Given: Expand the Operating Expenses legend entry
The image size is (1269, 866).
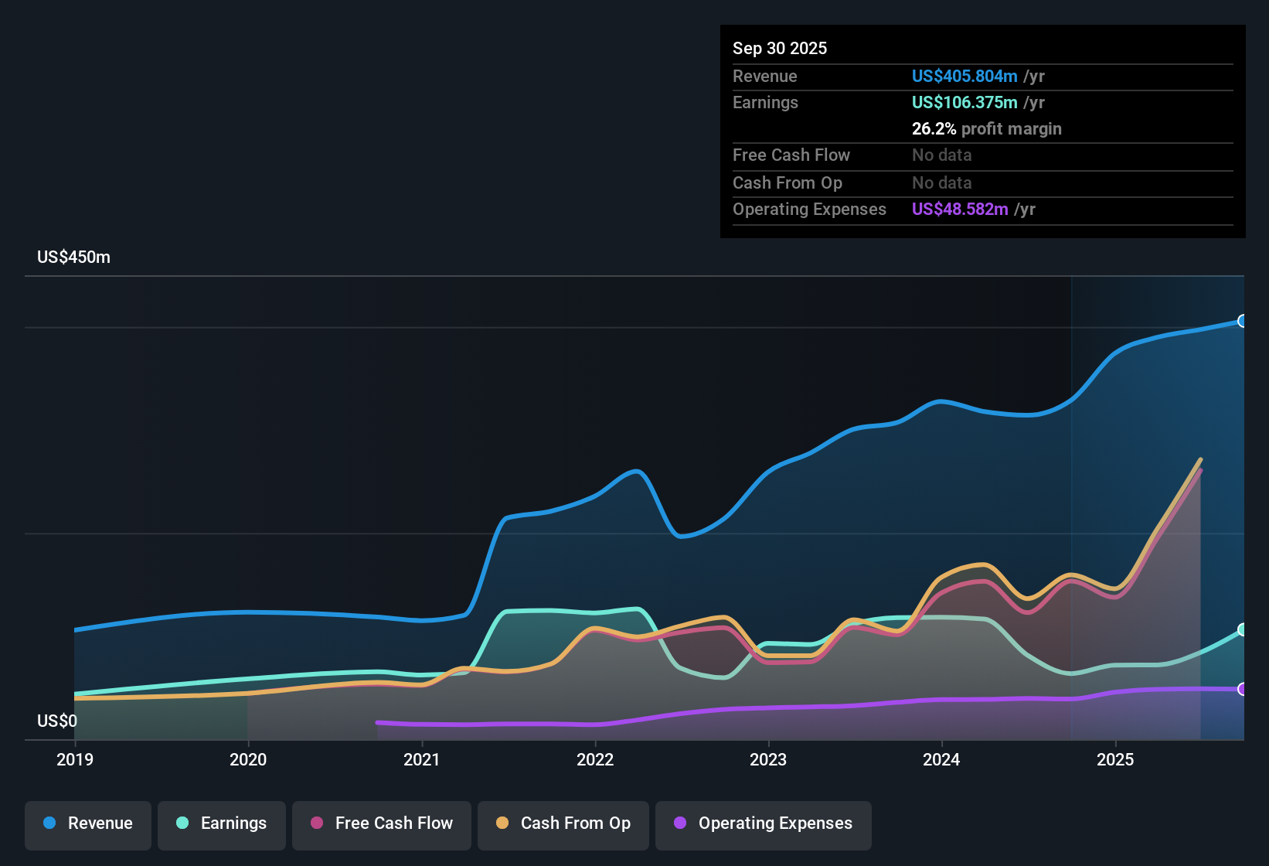Looking at the screenshot, I should click(763, 823).
